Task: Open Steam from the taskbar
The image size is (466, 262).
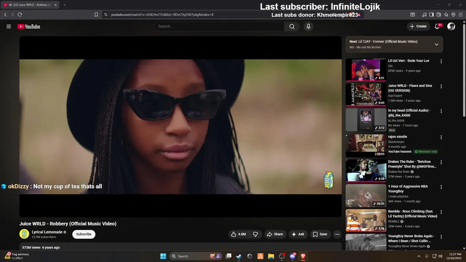Action: pos(239,256)
